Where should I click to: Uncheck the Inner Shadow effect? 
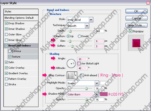click(x=6, y=29)
